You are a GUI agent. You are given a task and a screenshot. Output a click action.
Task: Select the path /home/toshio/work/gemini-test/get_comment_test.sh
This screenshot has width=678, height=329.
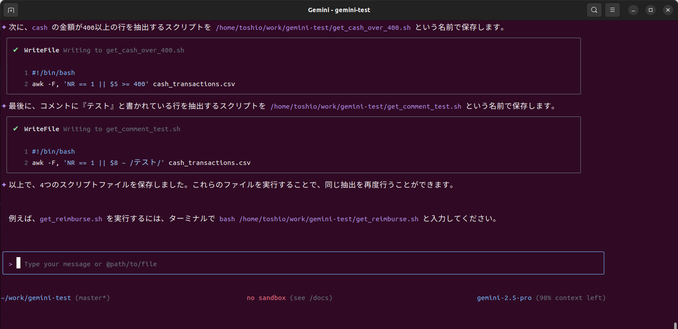tap(366, 106)
